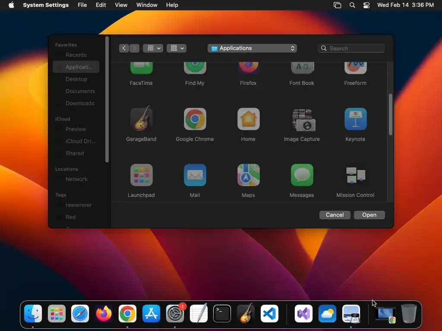Select the rewwrerer tag in sidebar
The width and height of the screenshot is (442, 331).
click(76, 205)
